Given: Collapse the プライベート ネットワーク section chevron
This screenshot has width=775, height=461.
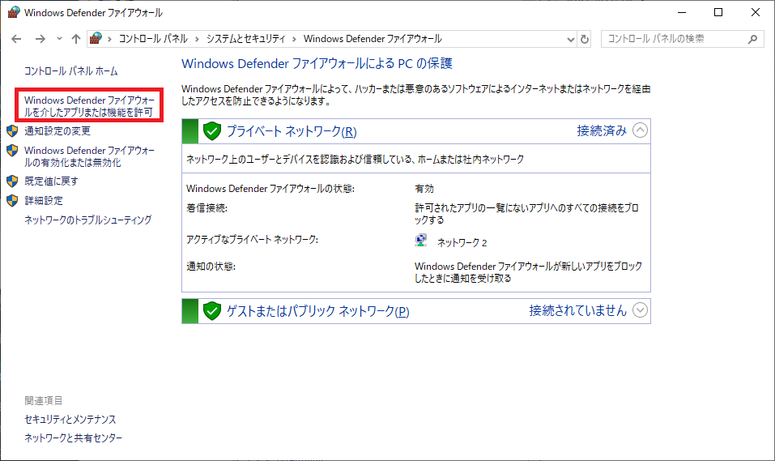Looking at the screenshot, I should pyautogui.click(x=640, y=130).
